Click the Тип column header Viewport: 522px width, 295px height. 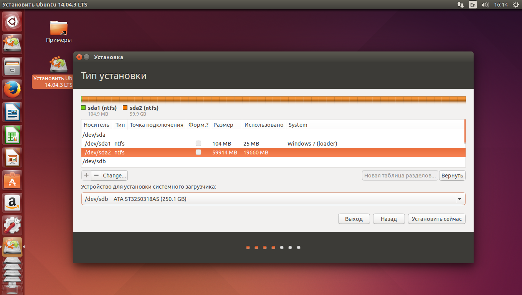tap(120, 125)
